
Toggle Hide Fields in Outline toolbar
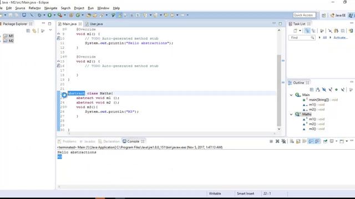tap(324, 90)
